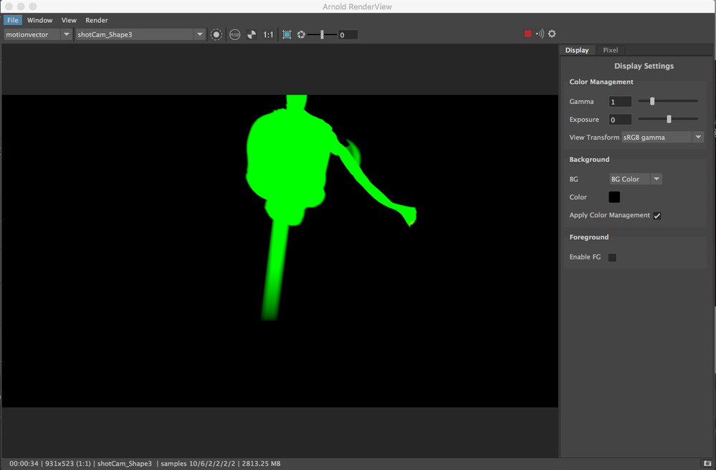Click the RGB channel display icon
Image resolution: width=716 pixels, height=470 pixels.
(235, 34)
